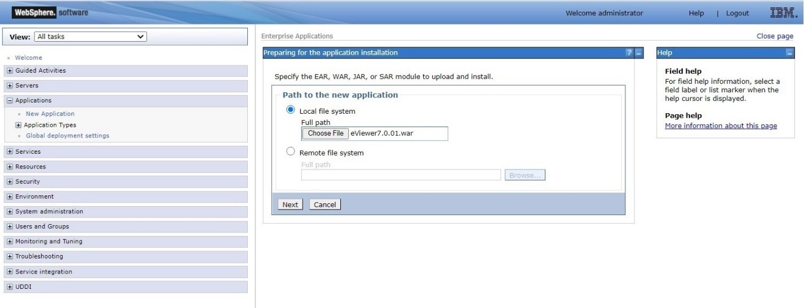Image resolution: width=804 pixels, height=308 pixels.
Task: Expand Service integration section
Action: click(x=10, y=272)
